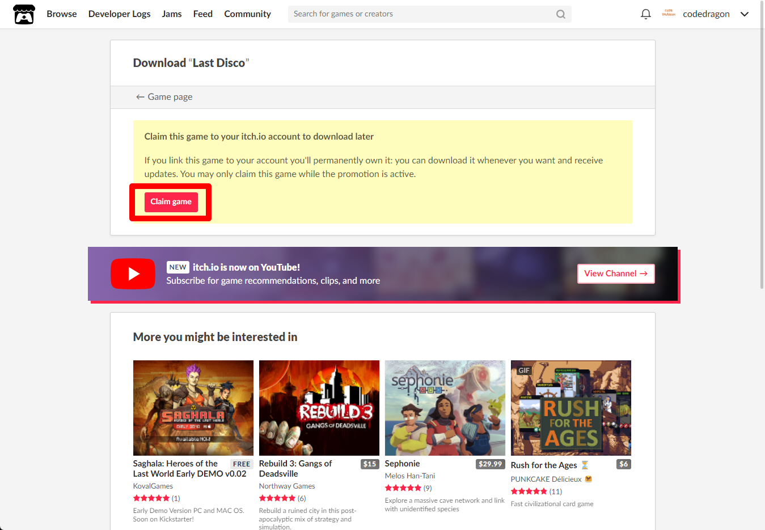Click the Sephonie star rating with 9 reviews
This screenshot has height=530, width=765.
(x=403, y=488)
